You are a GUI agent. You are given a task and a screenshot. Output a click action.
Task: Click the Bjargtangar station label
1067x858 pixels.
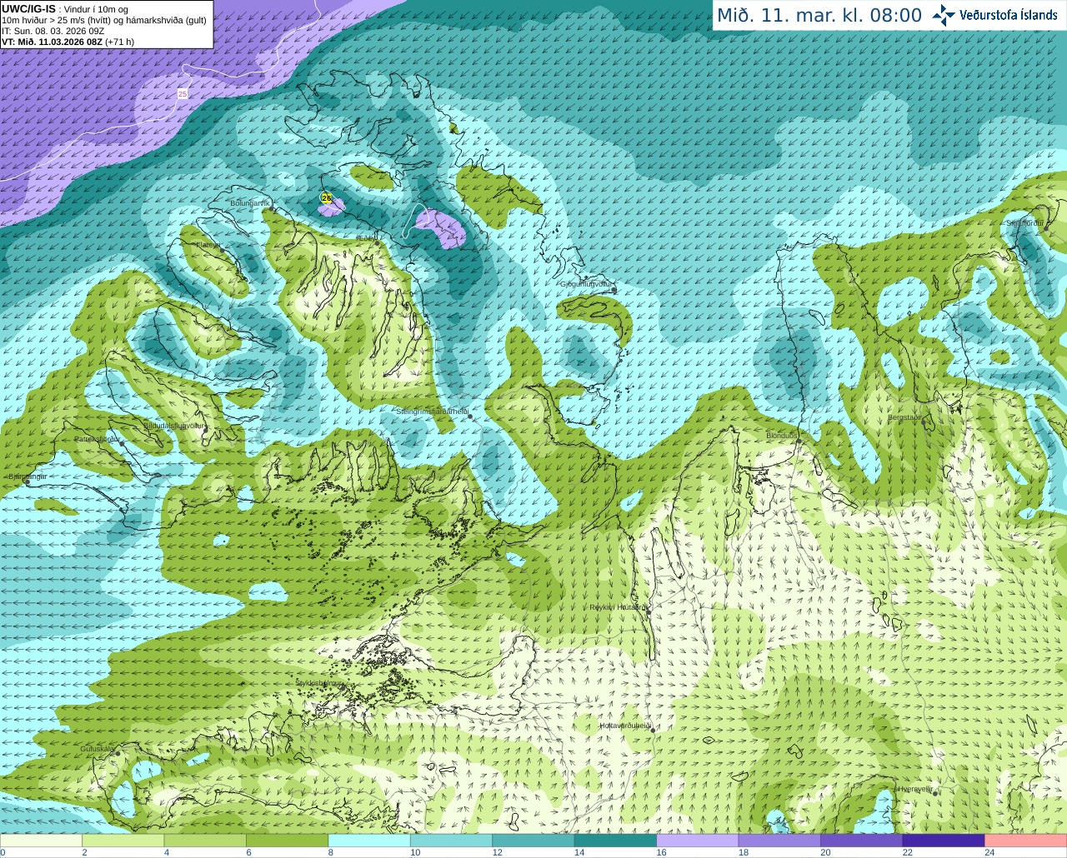pos(28,476)
